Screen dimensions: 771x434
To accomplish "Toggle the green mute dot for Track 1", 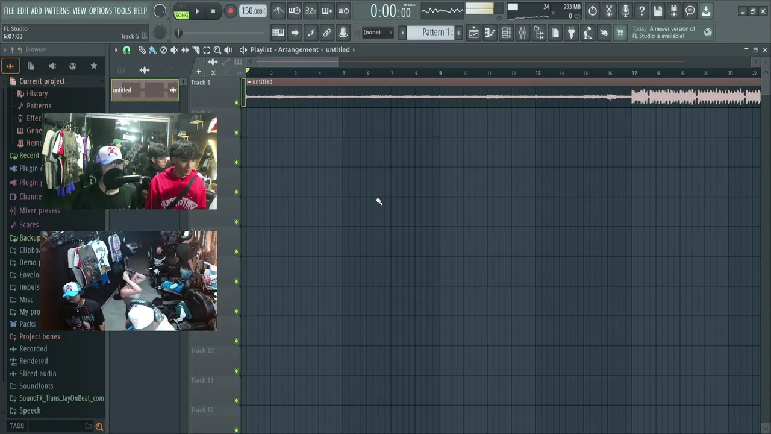I will coord(236,103).
